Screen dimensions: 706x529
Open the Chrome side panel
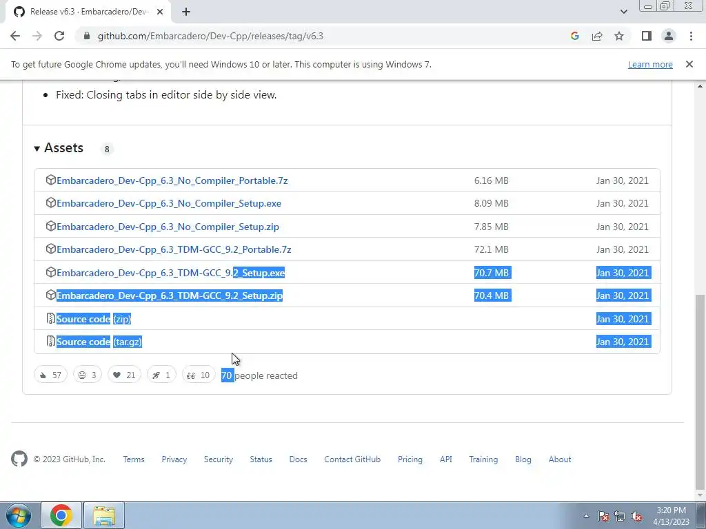[x=647, y=36]
